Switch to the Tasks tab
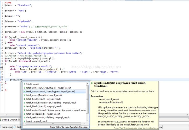189x130 pixels. [18, 127]
